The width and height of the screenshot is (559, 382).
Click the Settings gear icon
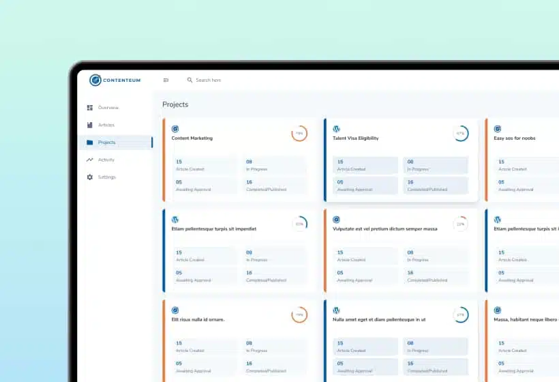tap(90, 177)
